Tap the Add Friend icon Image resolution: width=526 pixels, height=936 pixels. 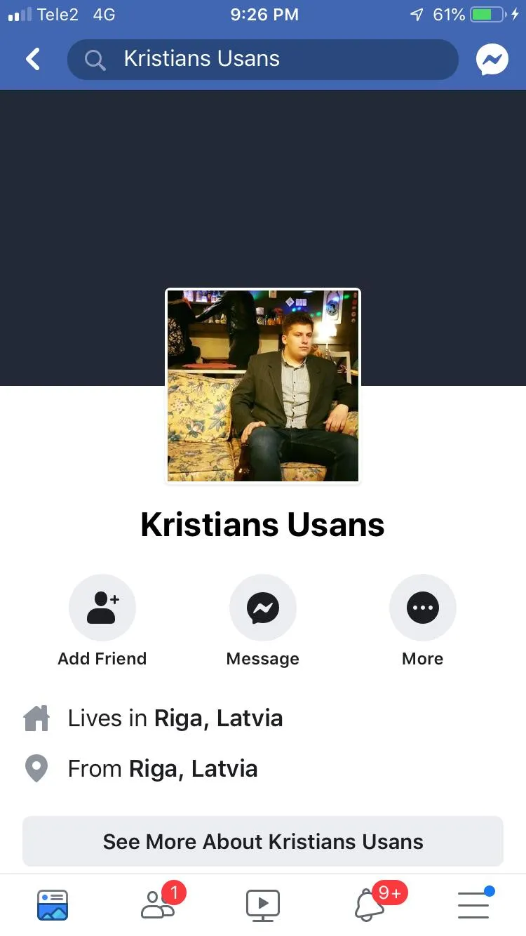102,608
